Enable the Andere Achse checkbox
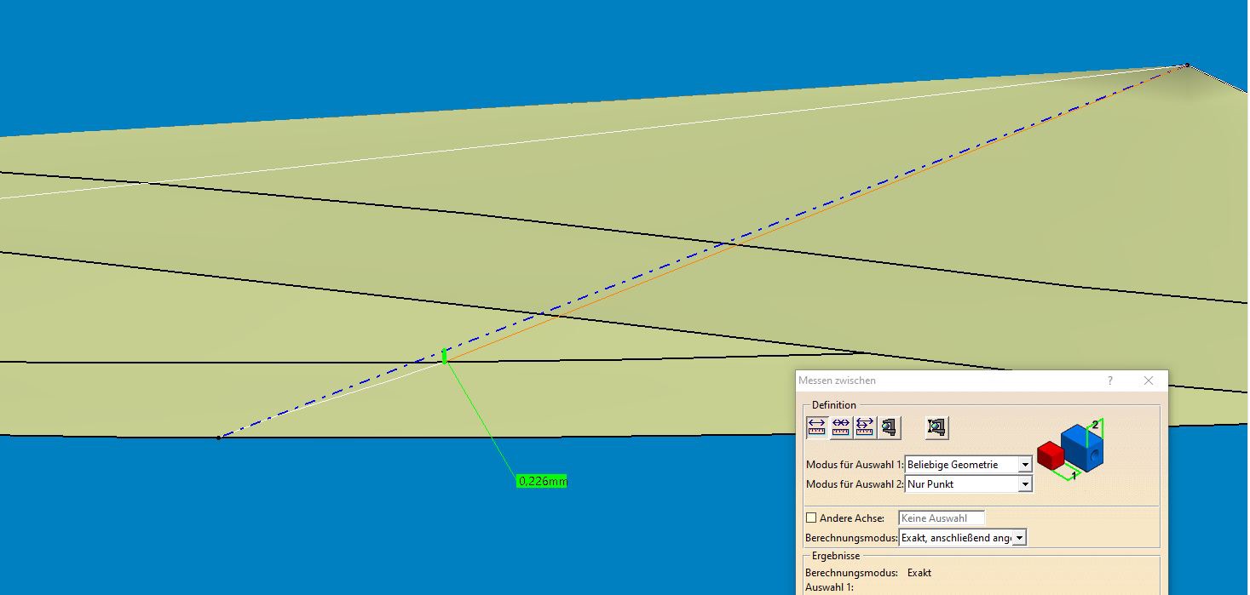The width and height of the screenshot is (1250, 595). click(x=811, y=518)
